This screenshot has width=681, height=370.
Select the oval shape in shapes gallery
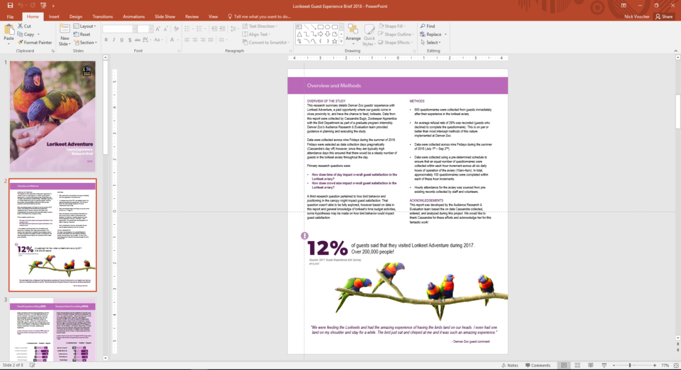327,27
